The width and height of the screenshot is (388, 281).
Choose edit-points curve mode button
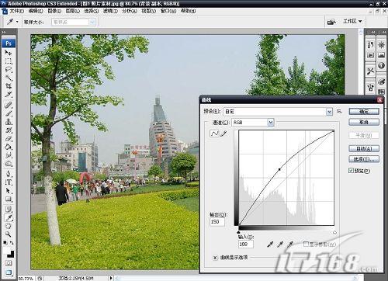pyautogui.click(x=214, y=134)
